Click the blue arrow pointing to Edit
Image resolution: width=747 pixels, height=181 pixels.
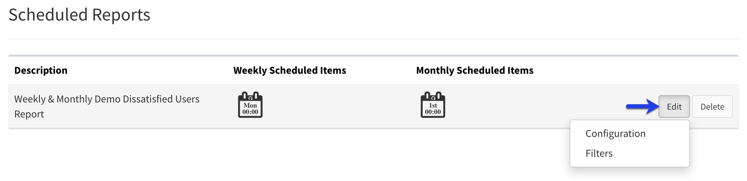(x=642, y=107)
